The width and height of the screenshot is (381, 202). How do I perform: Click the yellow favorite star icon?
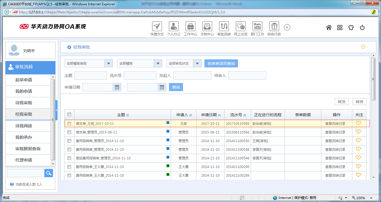pyautogui.click(x=363, y=47)
